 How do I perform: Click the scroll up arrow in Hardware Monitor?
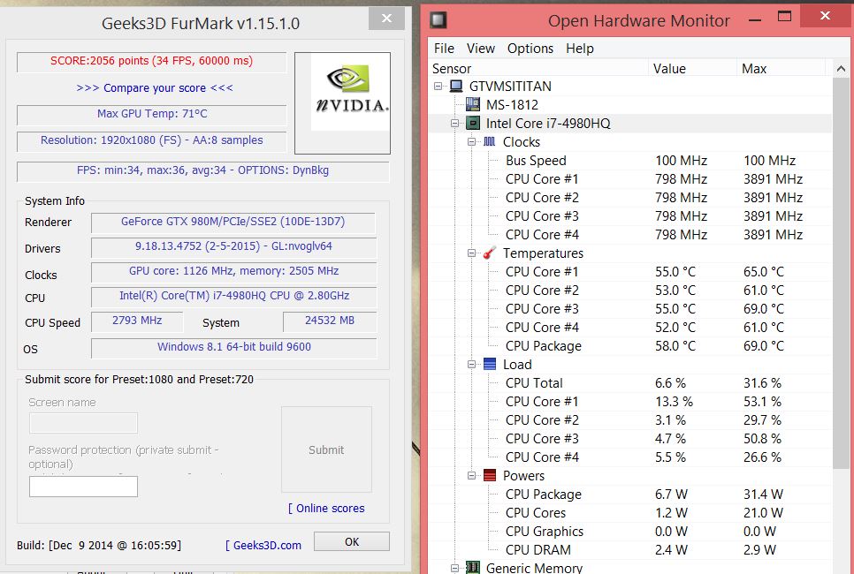[841, 69]
